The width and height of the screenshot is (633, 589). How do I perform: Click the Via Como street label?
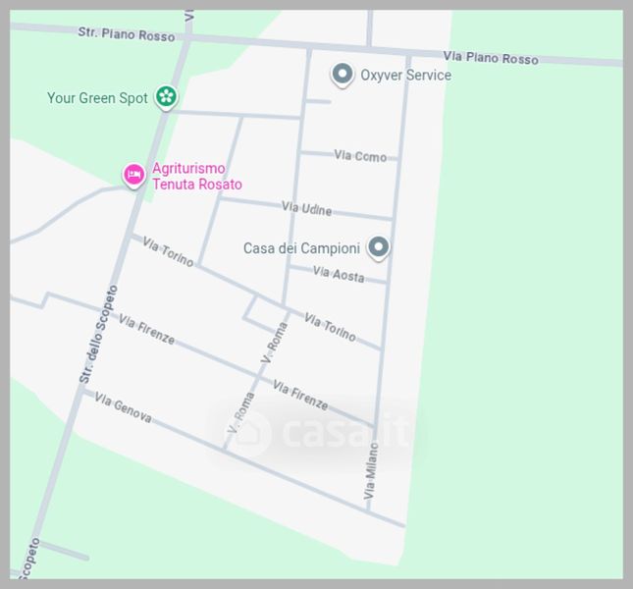click(x=360, y=155)
